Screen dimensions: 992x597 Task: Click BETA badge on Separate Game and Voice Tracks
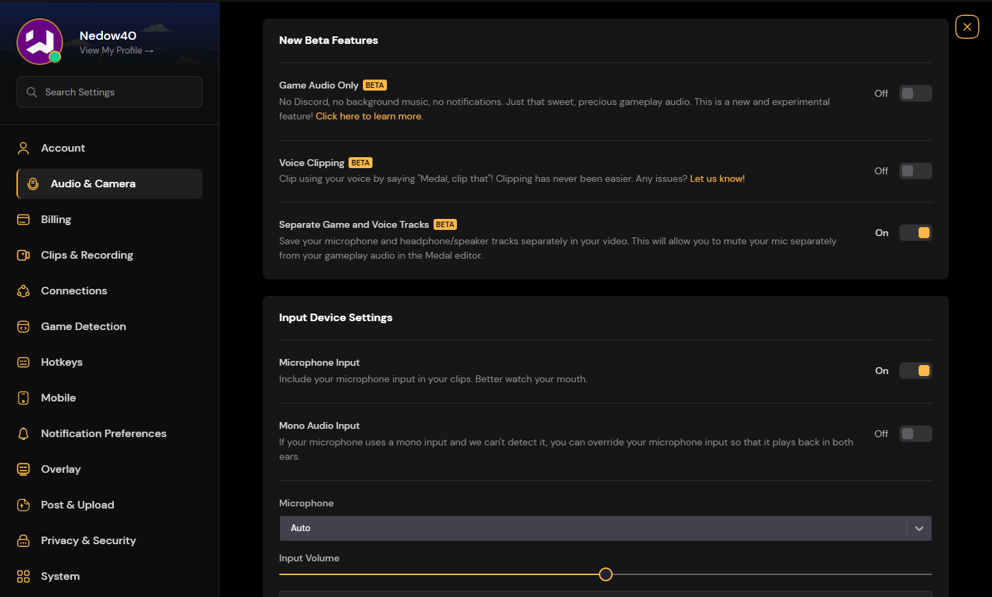tap(445, 224)
